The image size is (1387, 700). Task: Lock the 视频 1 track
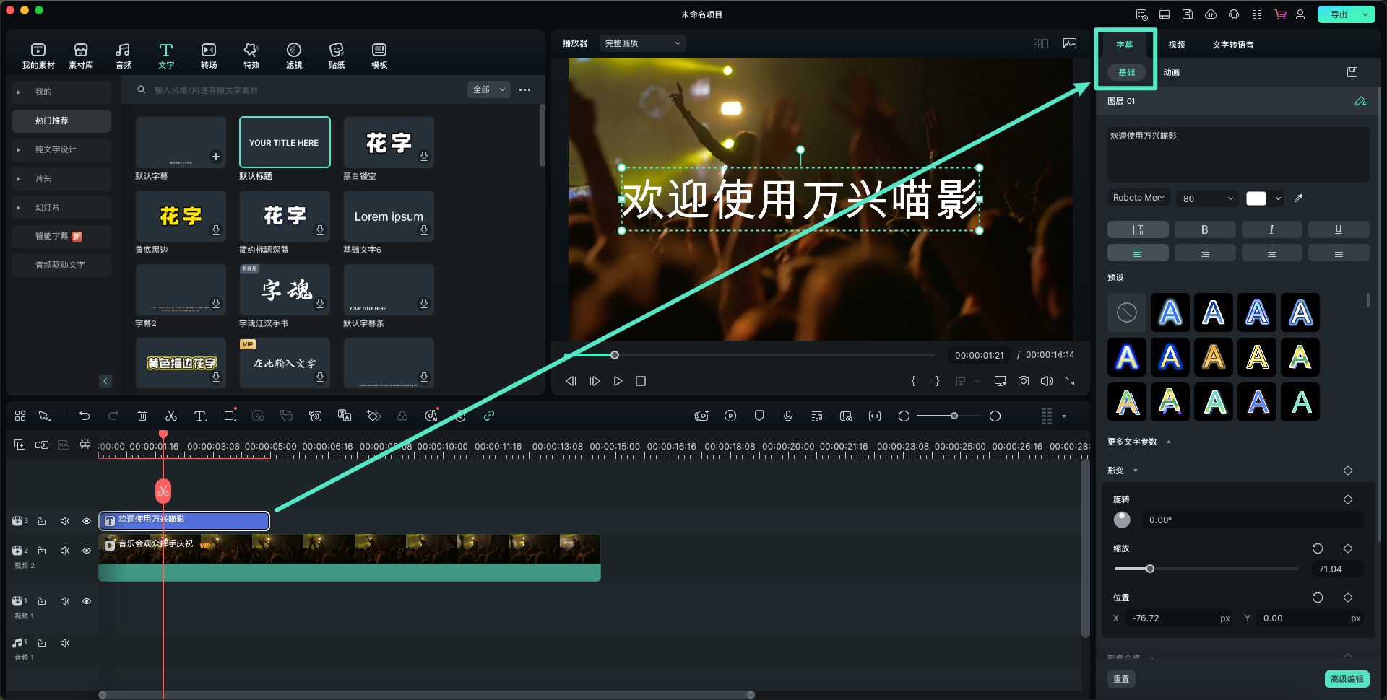pyautogui.click(x=42, y=600)
